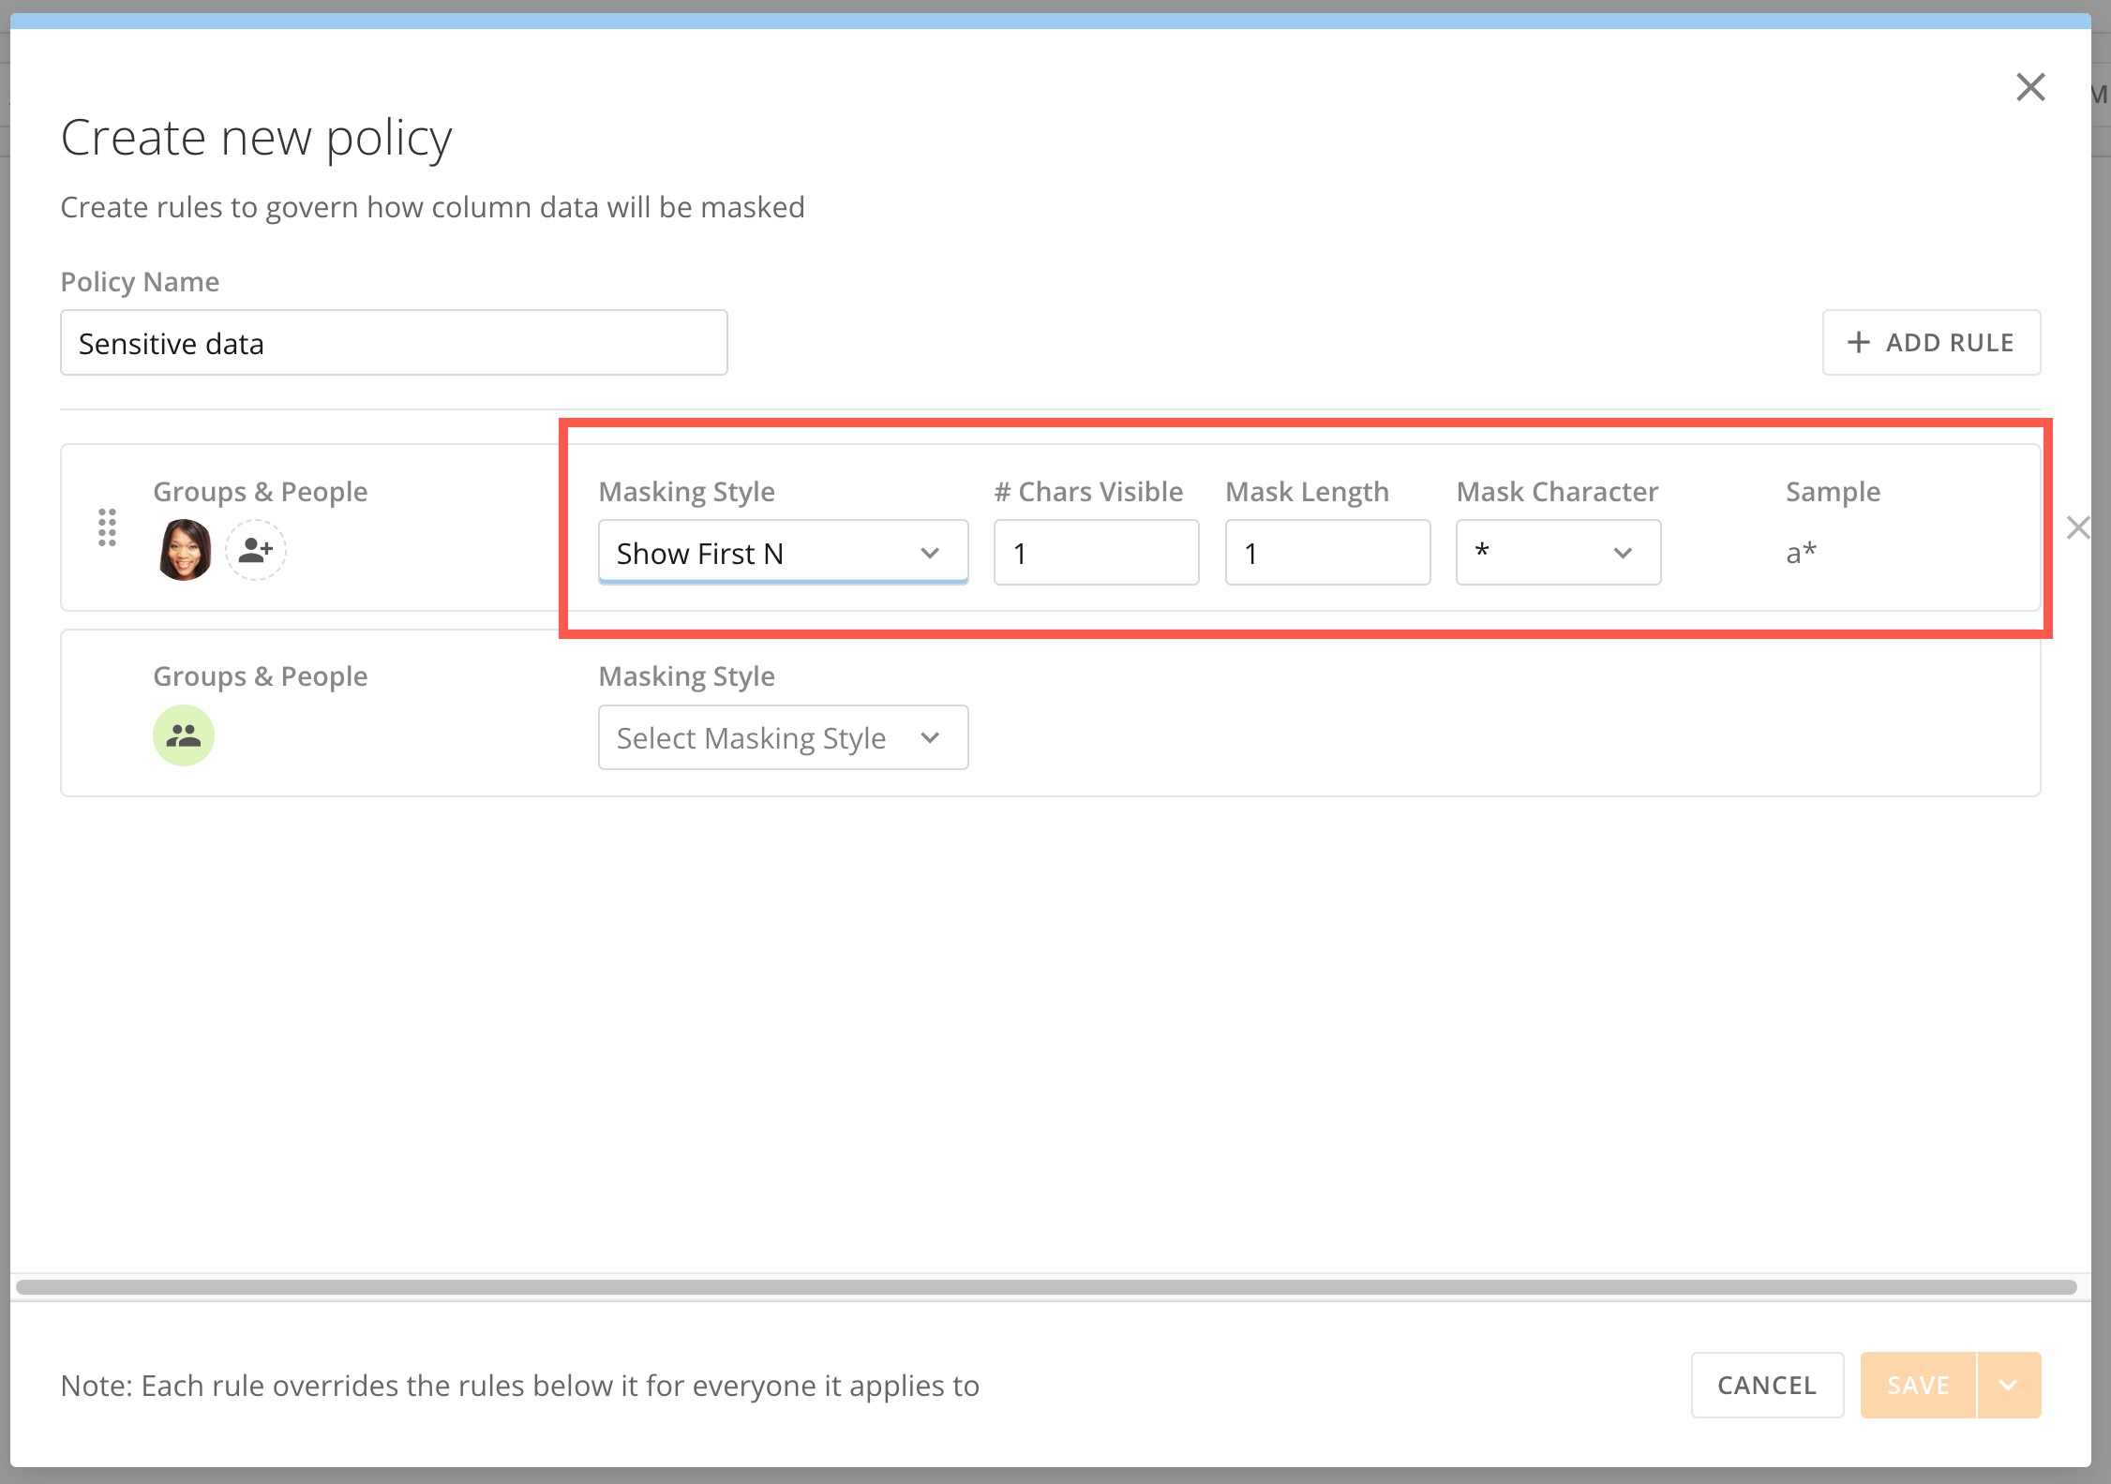Close the Create new policy dialog
This screenshot has height=1484, width=2111.
pos(2030,86)
